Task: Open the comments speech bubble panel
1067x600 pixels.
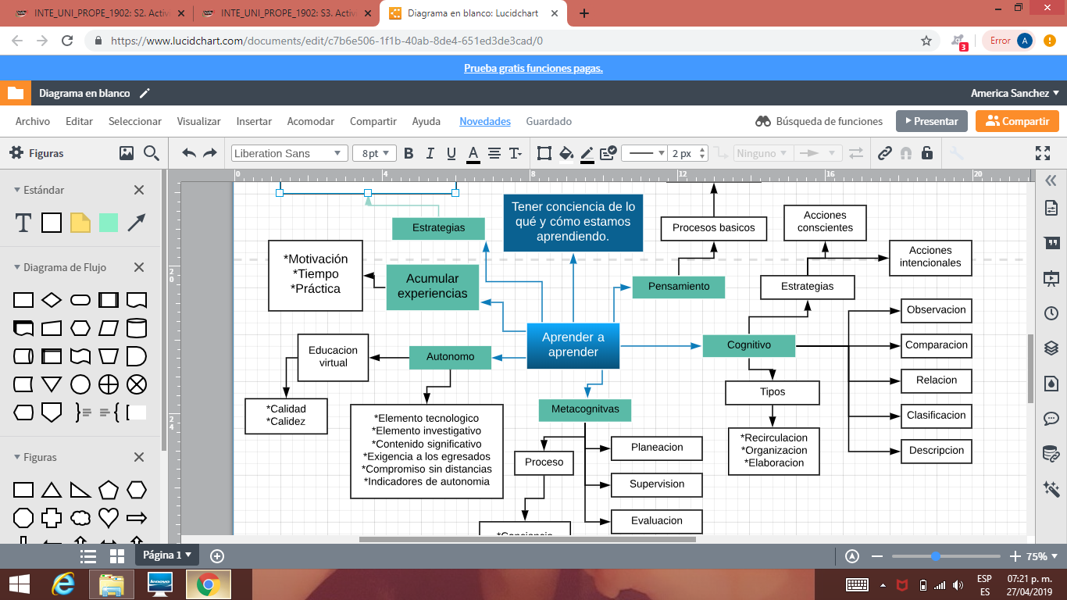Action: 1051,419
